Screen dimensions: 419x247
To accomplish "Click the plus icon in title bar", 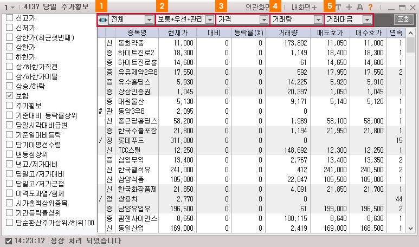I will pos(349,7).
